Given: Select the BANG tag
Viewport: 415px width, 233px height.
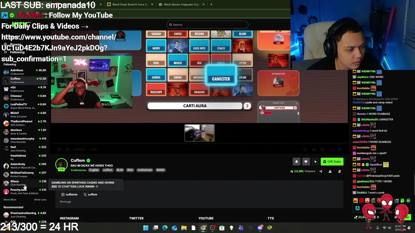Looking at the screenshot, I should [160, 170].
